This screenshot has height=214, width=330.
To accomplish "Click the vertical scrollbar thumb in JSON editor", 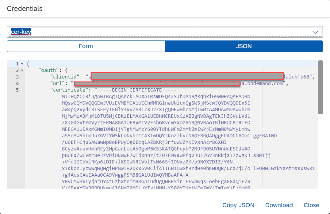I will coord(320,87).
